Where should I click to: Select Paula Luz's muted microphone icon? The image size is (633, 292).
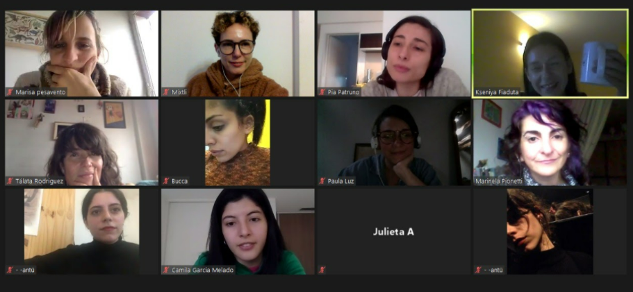pos(322,181)
